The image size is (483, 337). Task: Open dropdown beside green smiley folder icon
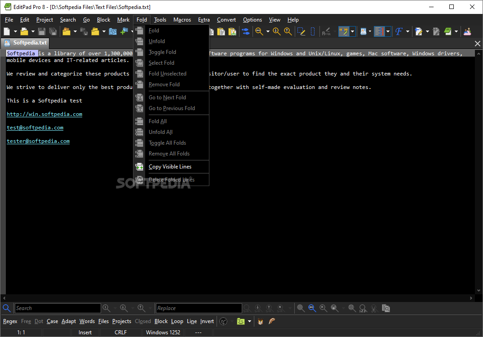[249, 321]
